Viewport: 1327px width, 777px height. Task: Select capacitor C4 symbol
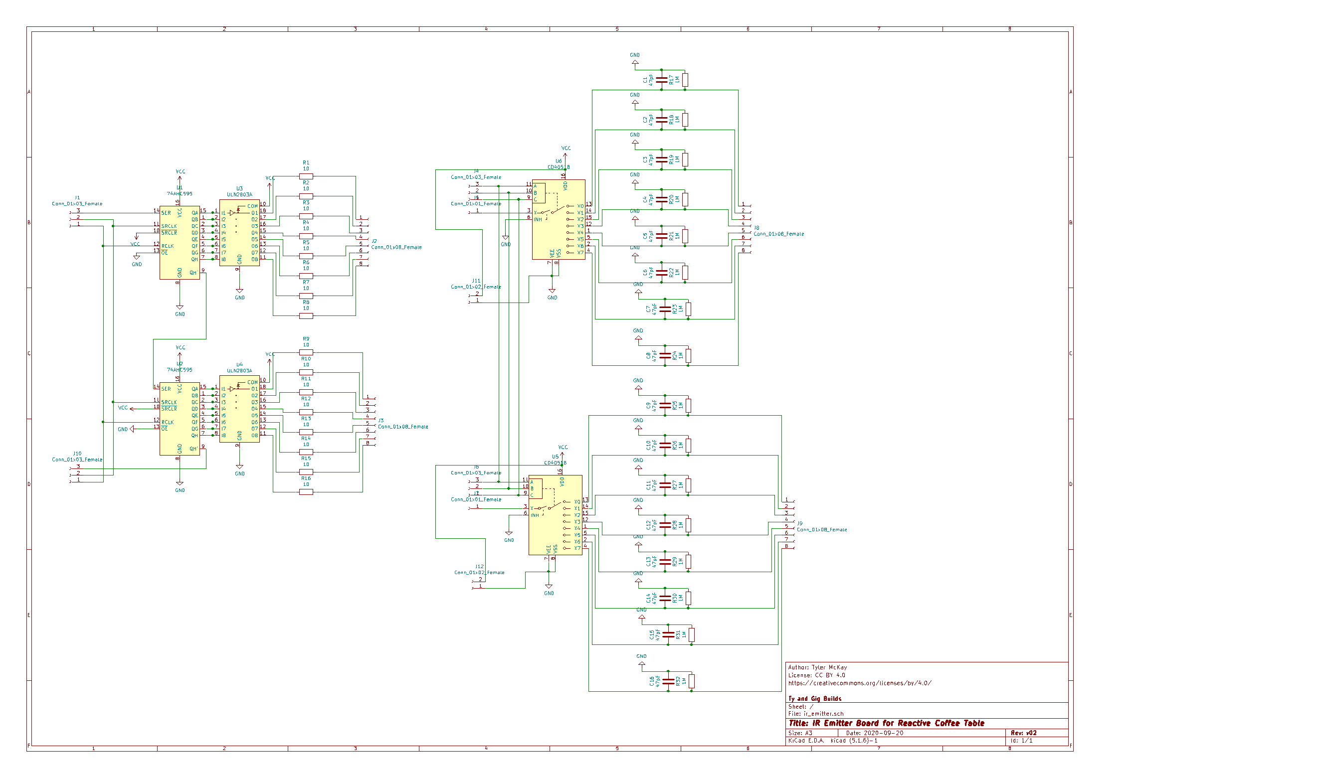tap(661, 199)
